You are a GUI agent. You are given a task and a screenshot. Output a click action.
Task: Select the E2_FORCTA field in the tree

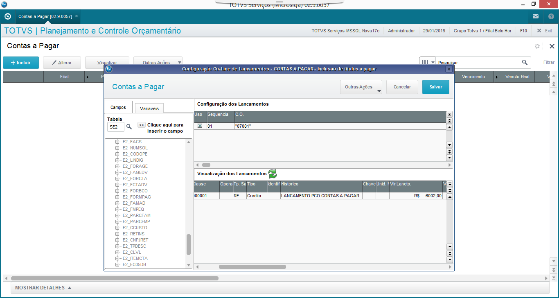pyautogui.click(x=135, y=179)
